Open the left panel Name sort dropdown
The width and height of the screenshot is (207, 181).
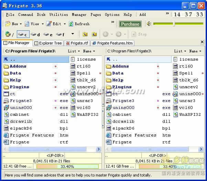click(x=89, y=51)
